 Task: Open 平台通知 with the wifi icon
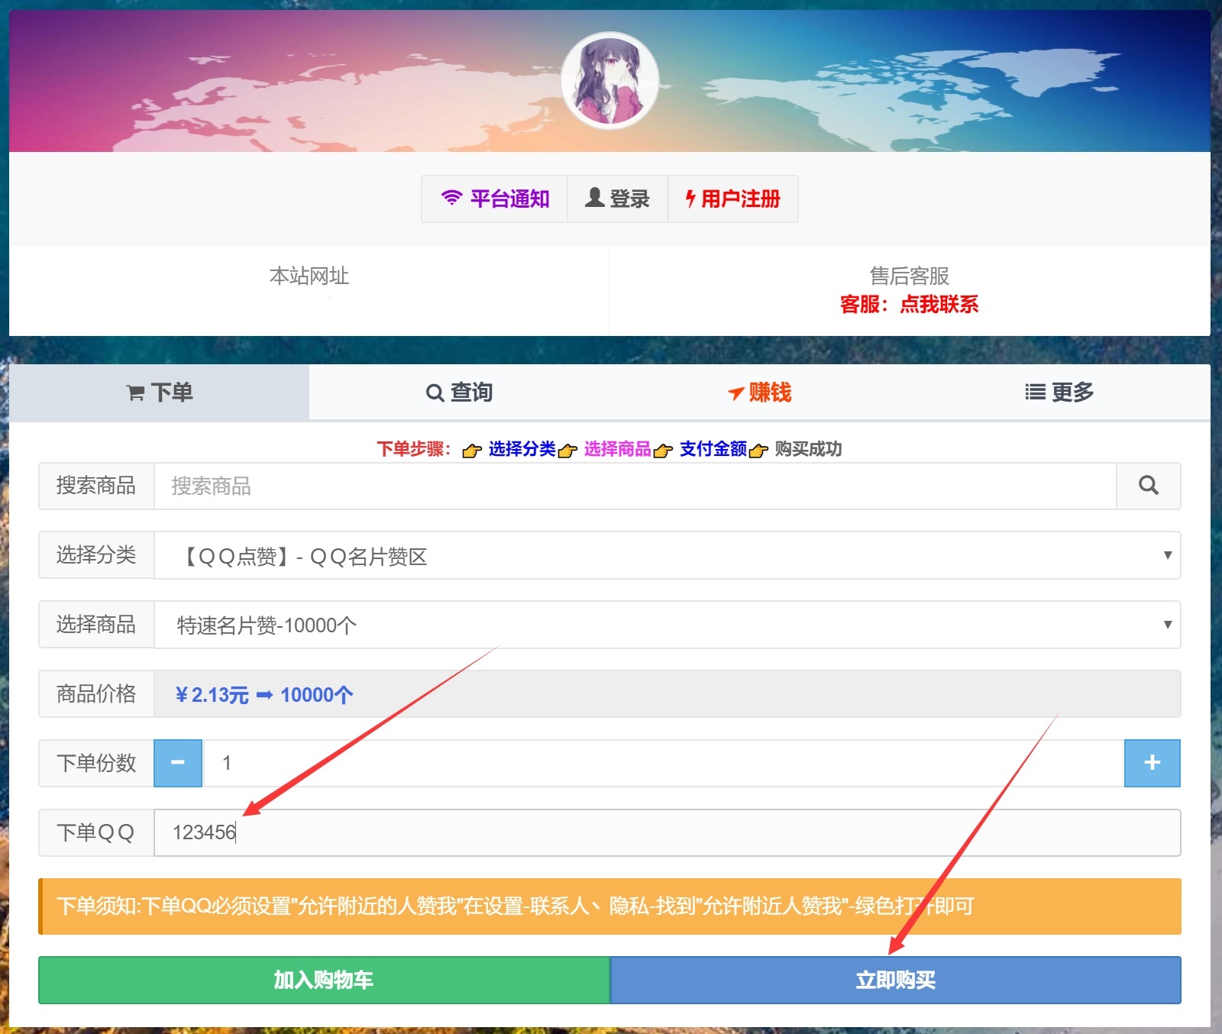tap(495, 199)
